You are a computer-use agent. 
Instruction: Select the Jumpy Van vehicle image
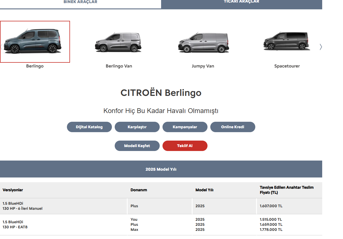[204, 42]
